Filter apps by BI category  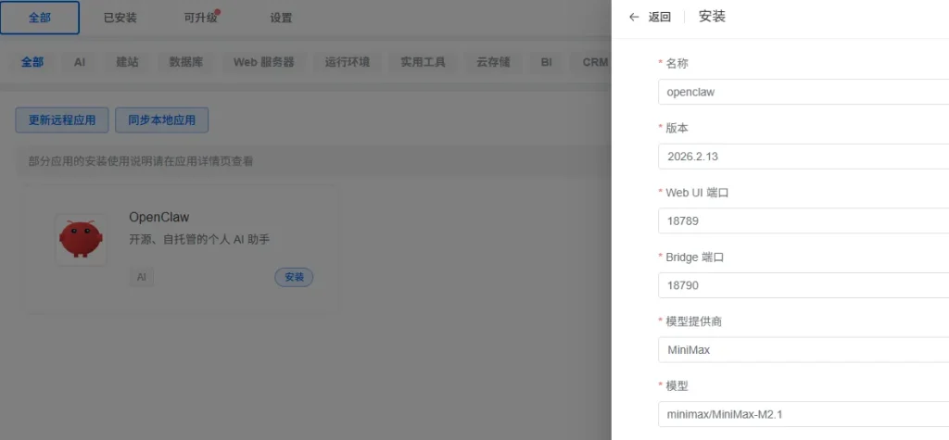(547, 62)
